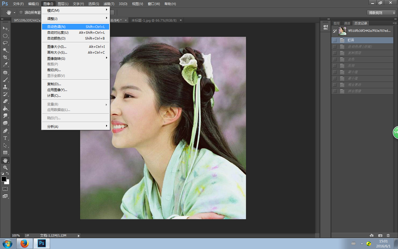398x249 pixels.
Task: Click the foreground color swatch
Action: [4, 179]
